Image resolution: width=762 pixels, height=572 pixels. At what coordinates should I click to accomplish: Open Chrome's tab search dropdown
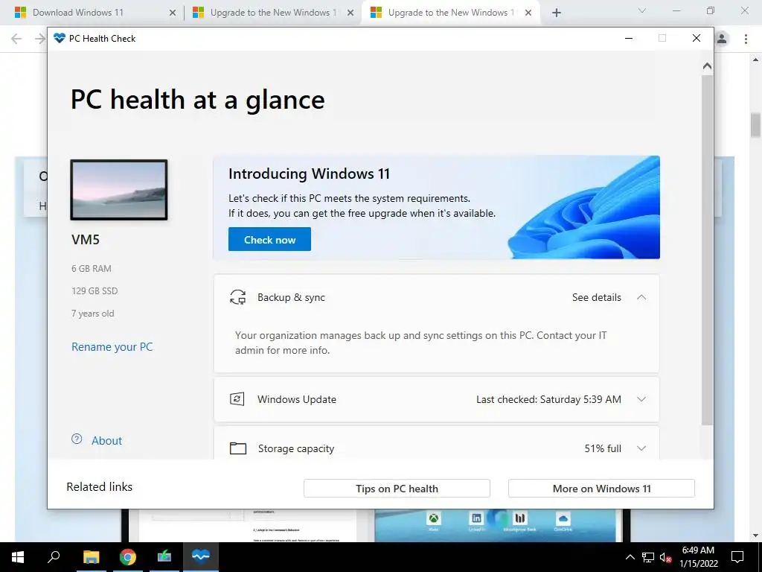[x=642, y=10]
